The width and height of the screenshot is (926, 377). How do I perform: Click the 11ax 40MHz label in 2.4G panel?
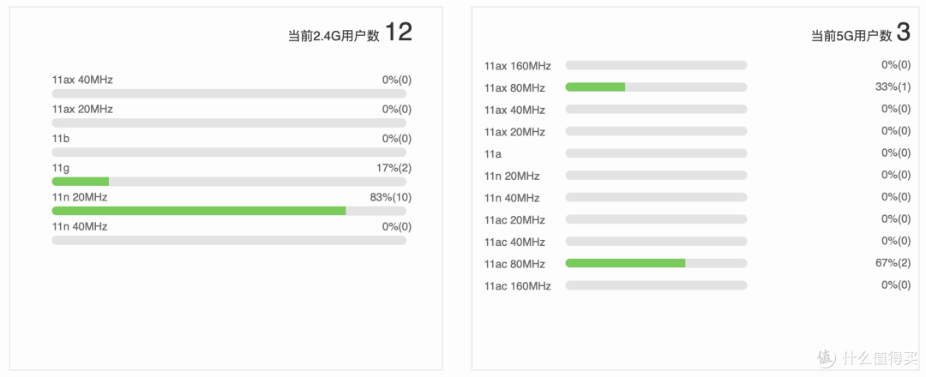pyautogui.click(x=82, y=80)
